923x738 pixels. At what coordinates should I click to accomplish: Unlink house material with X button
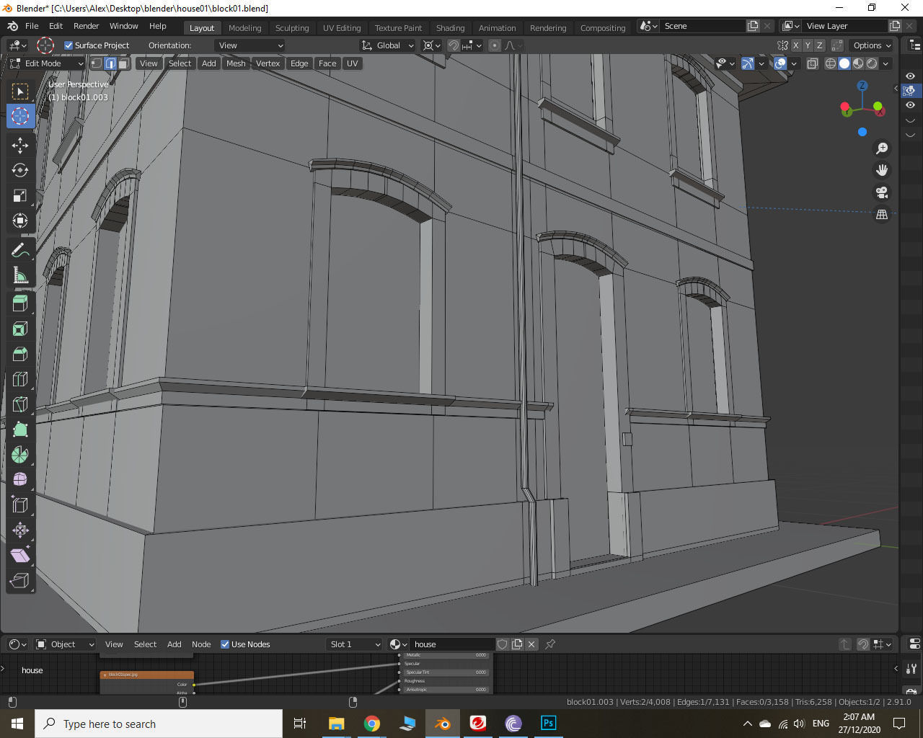(531, 644)
